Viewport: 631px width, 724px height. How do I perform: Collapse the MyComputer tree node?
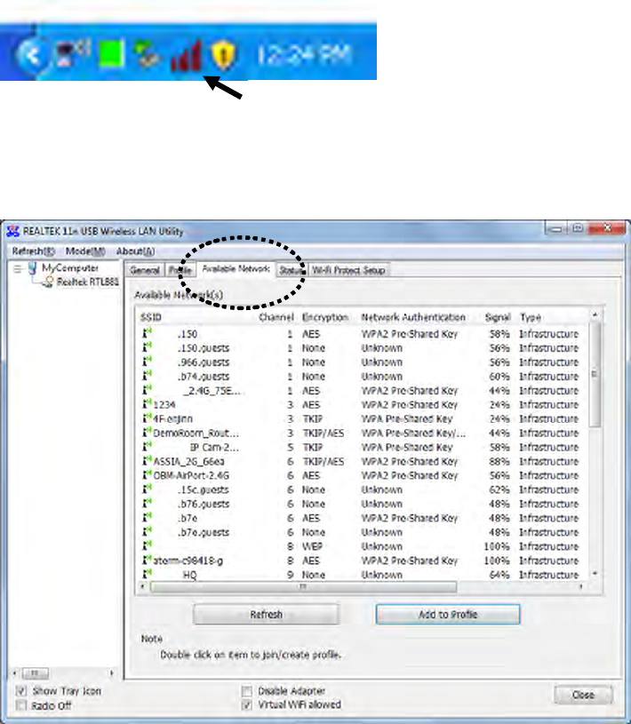pos(17,269)
